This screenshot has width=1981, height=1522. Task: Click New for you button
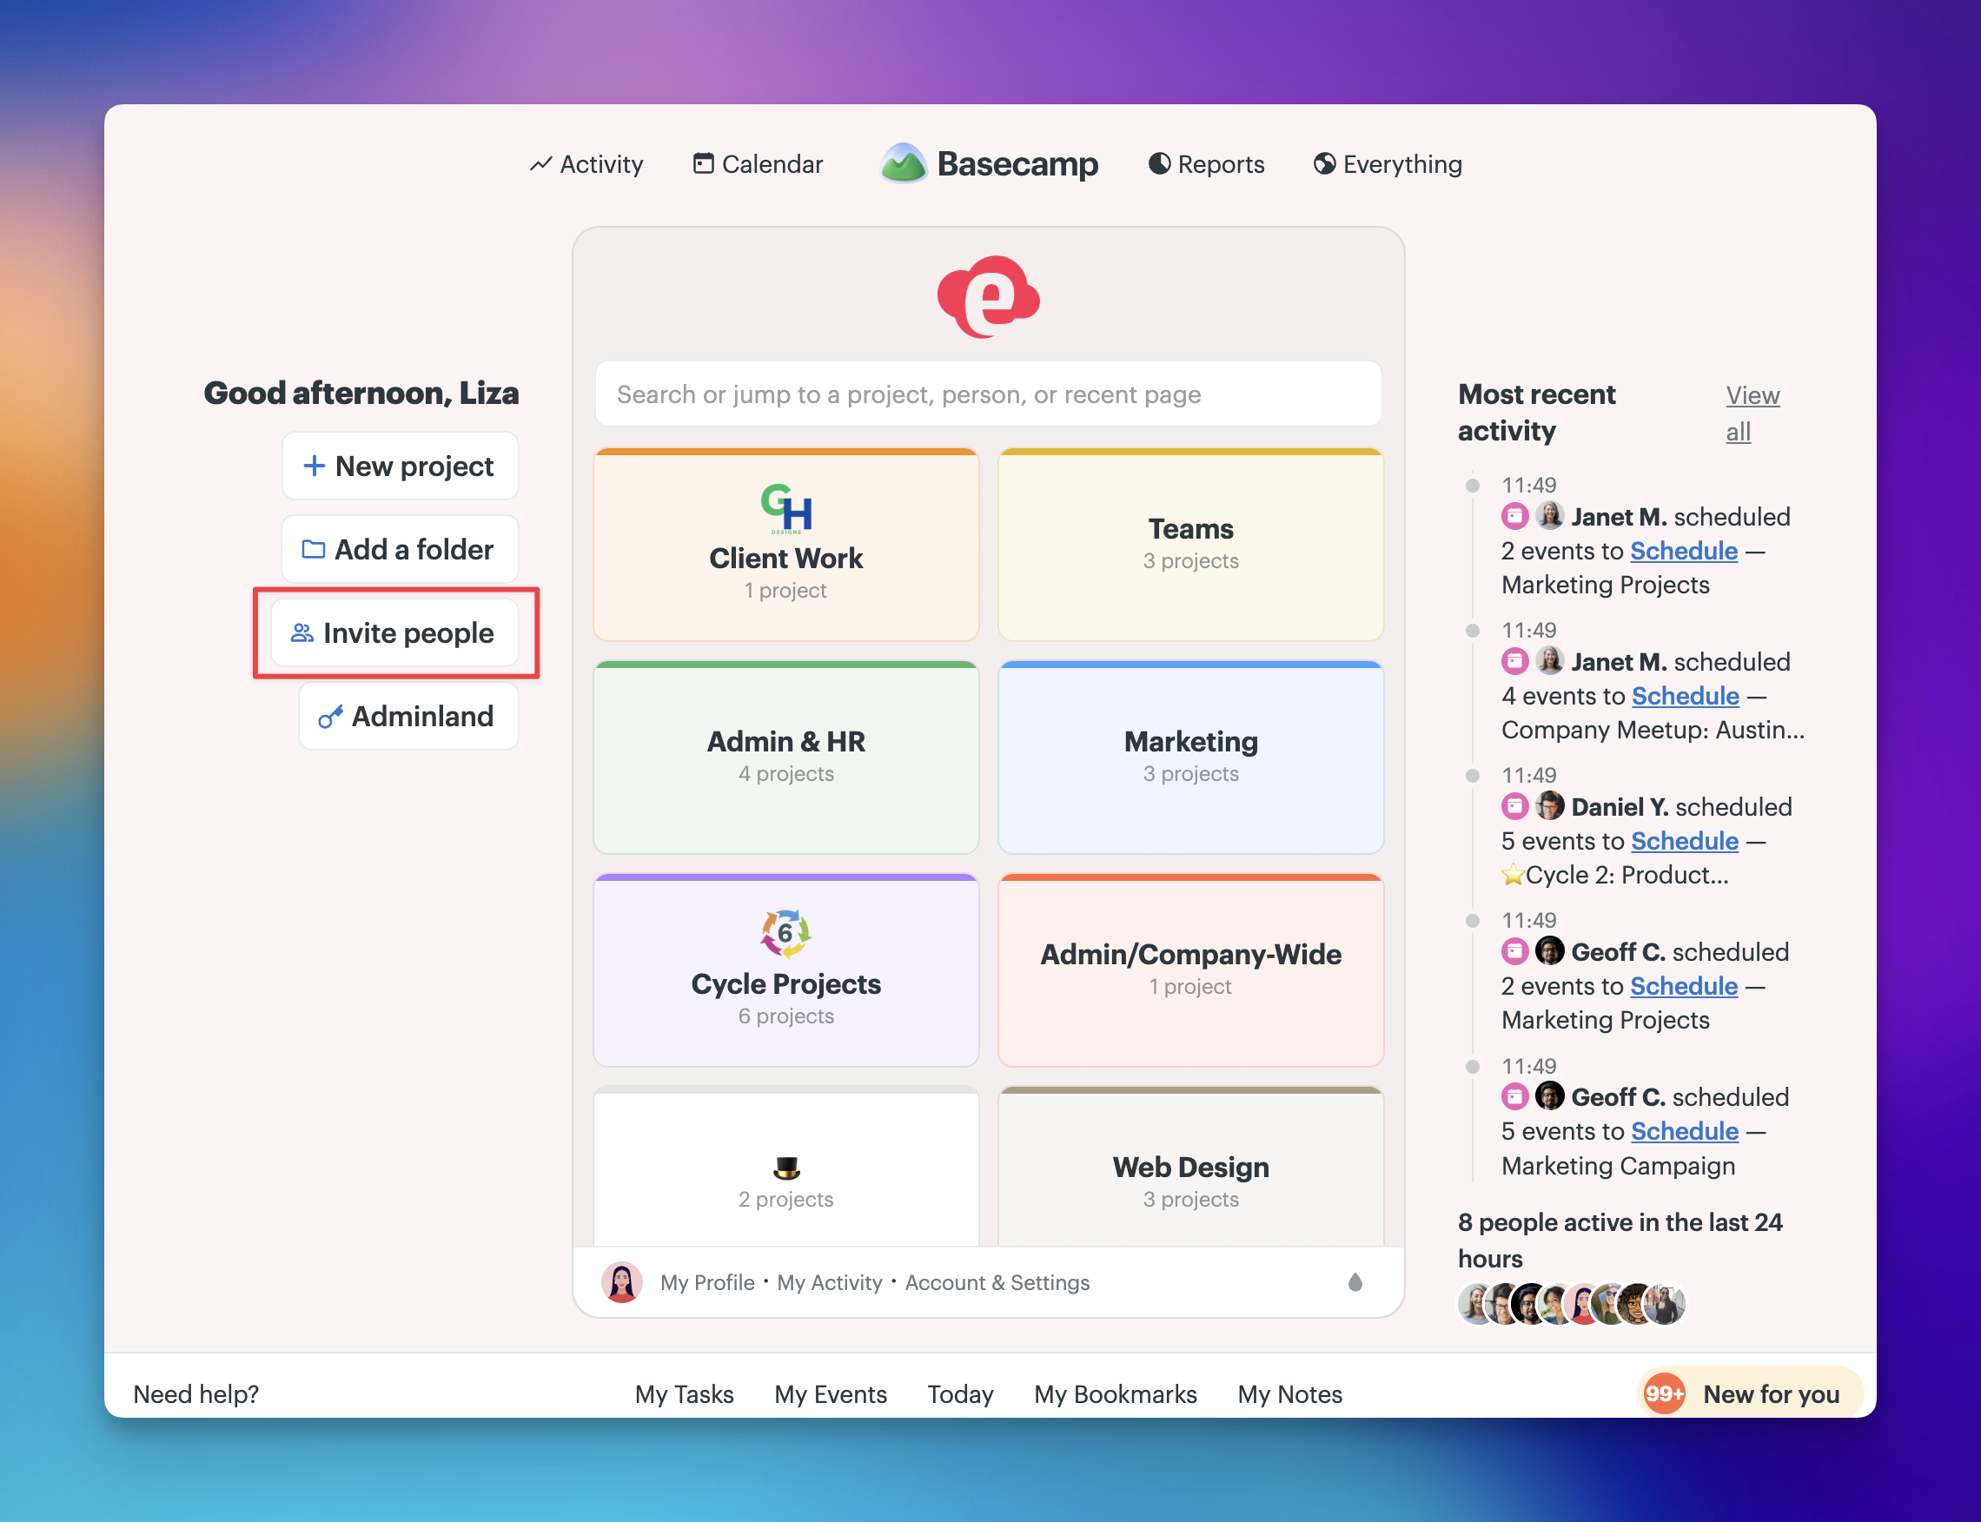click(1750, 1393)
